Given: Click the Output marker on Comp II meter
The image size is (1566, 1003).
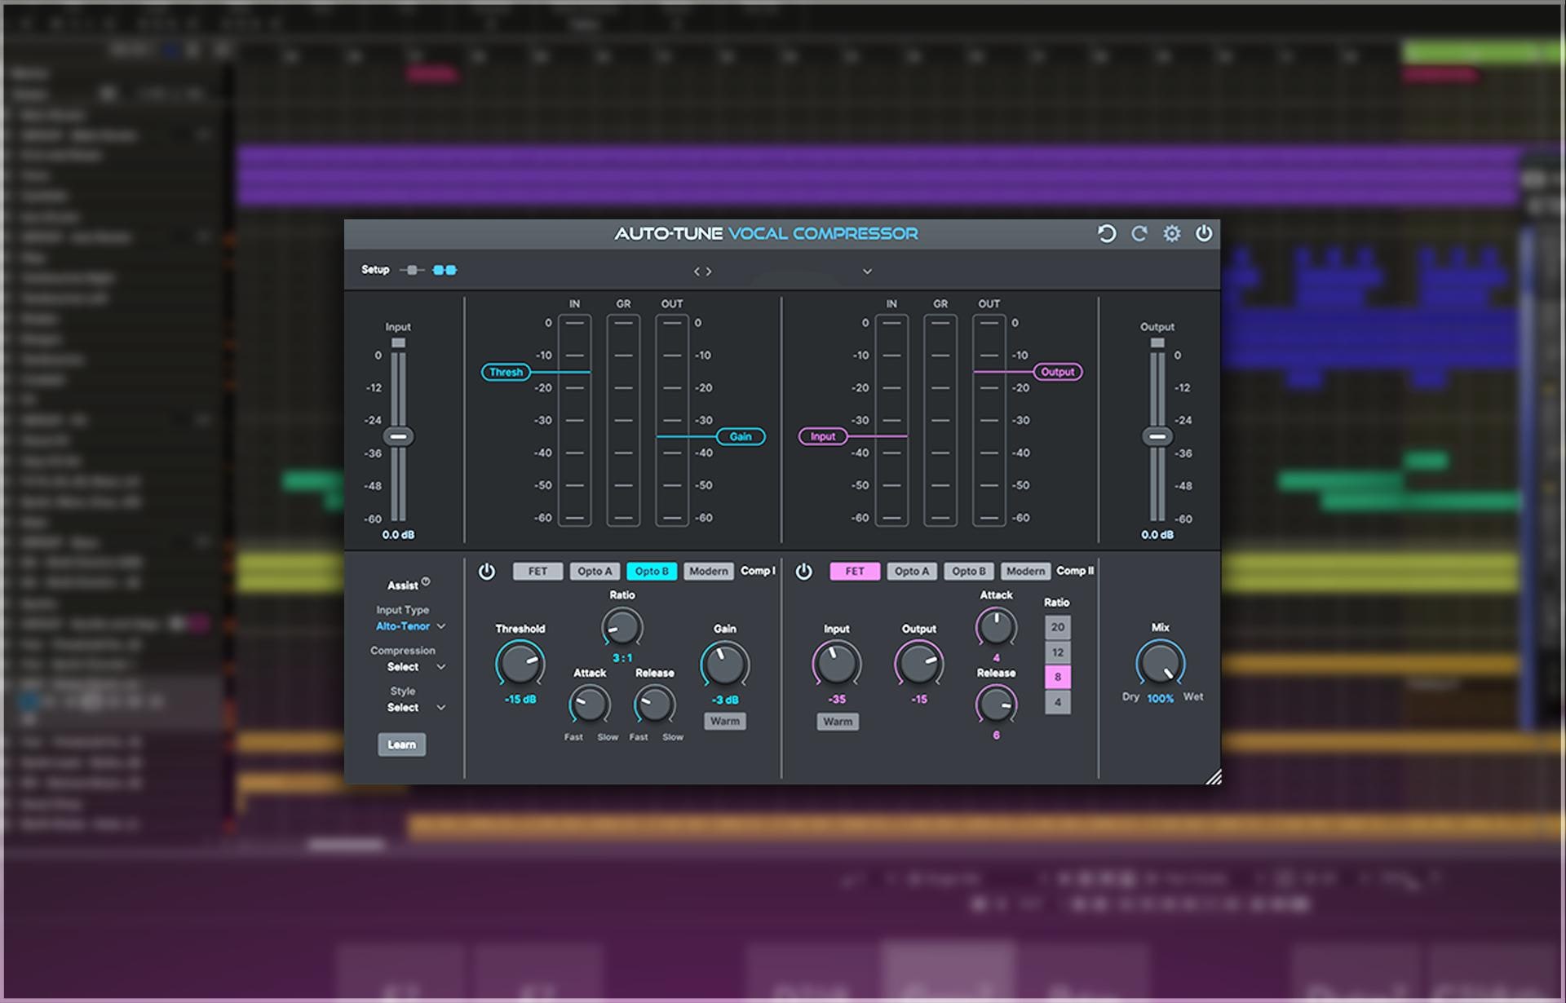Looking at the screenshot, I should tap(1058, 372).
